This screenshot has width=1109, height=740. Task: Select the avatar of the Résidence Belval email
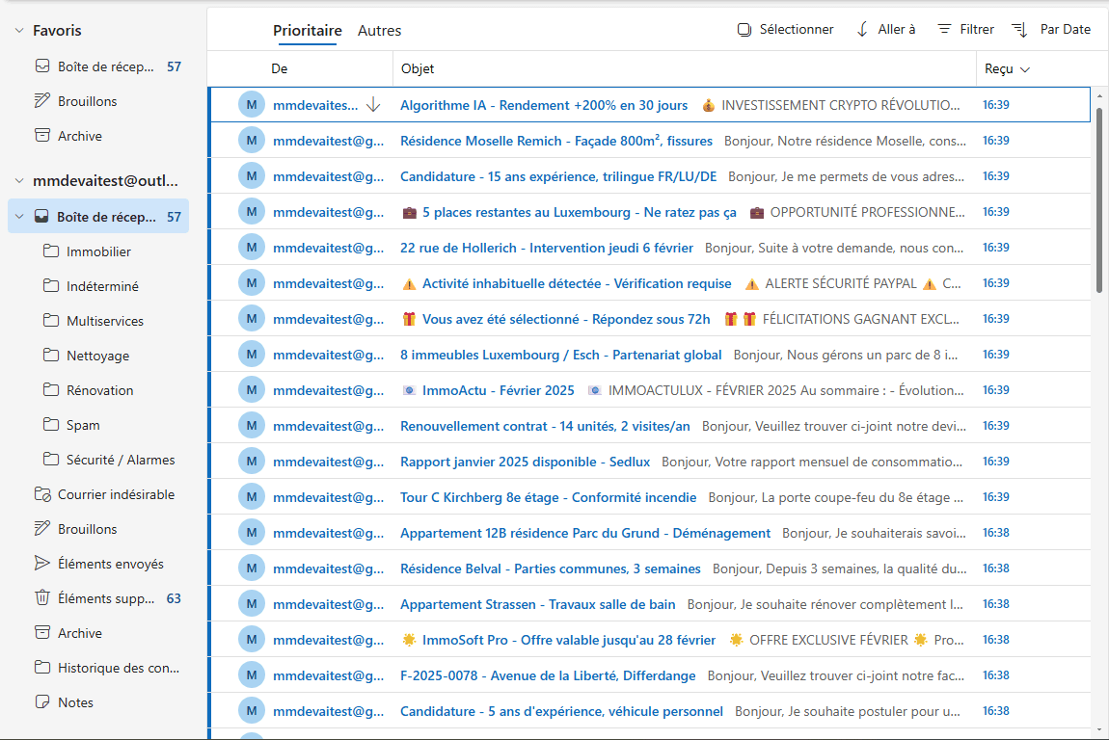tap(251, 568)
